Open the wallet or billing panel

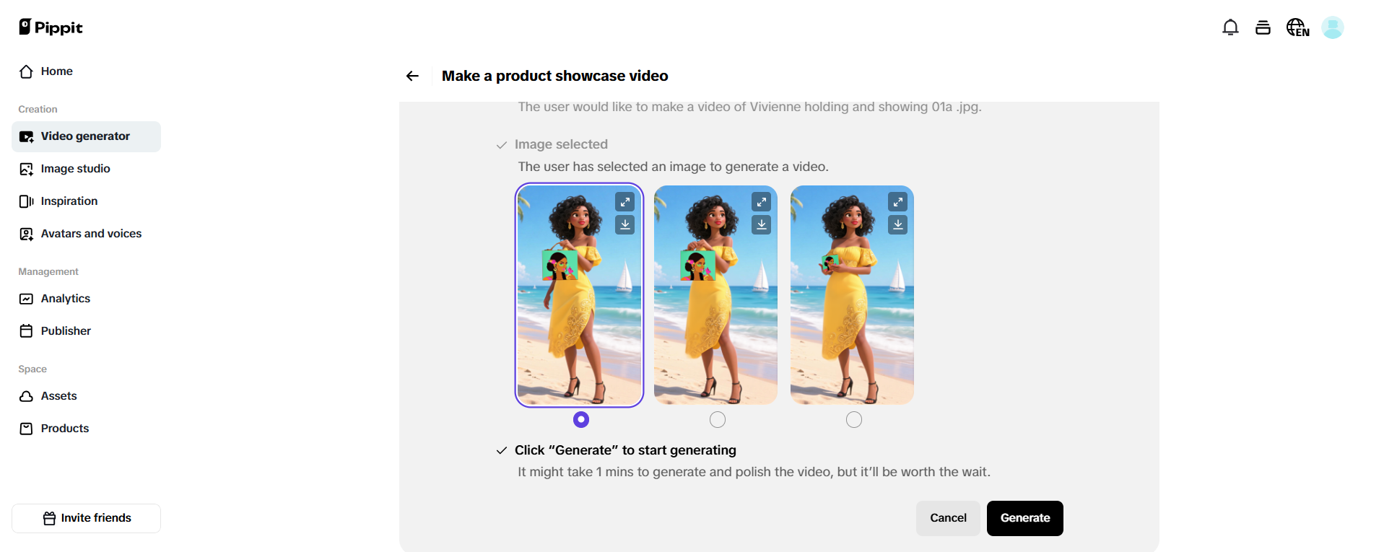[x=1263, y=27]
